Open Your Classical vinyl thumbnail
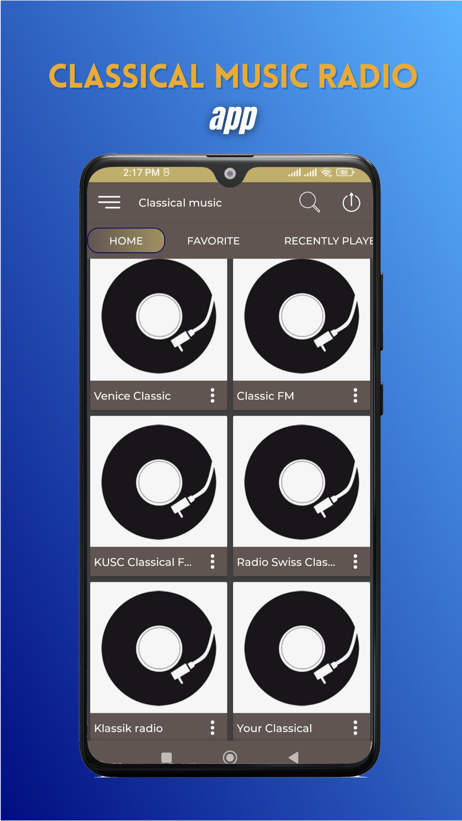This screenshot has width=462, height=821. pyautogui.click(x=302, y=647)
